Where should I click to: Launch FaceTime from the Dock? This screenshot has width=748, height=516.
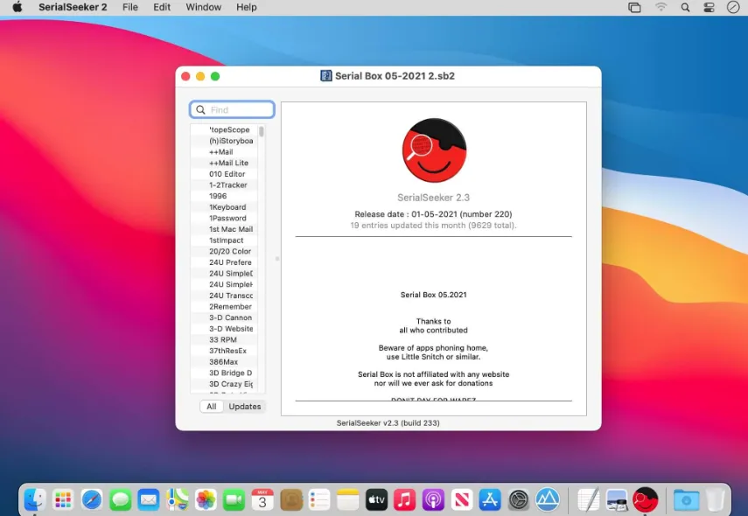tap(234, 499)
